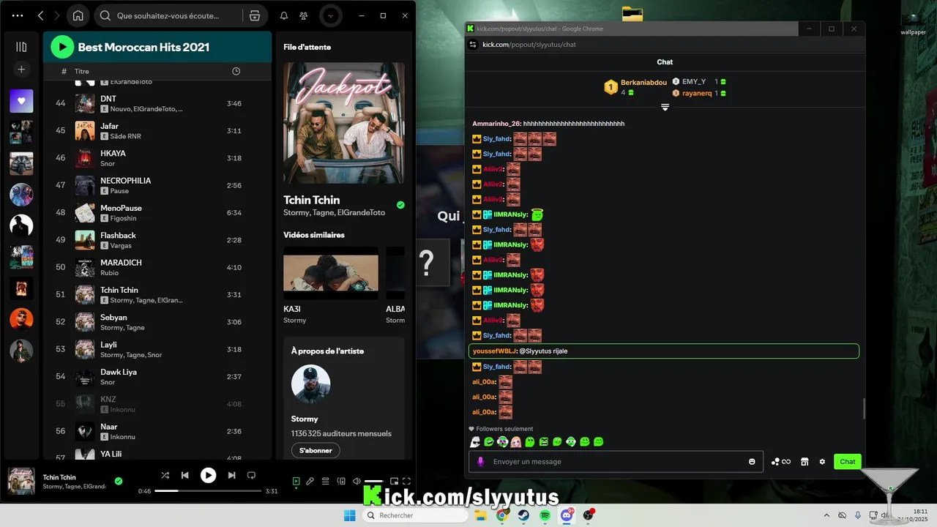Toggle the Now Playing view panel

pyautogui.click(x=296, y=481)
